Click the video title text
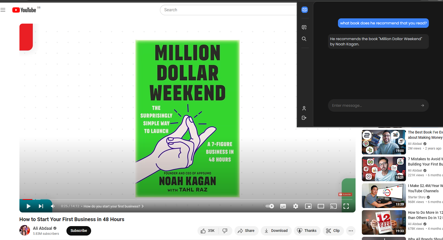443x240 pixels. pyautogui.click(x=72, y=219)
